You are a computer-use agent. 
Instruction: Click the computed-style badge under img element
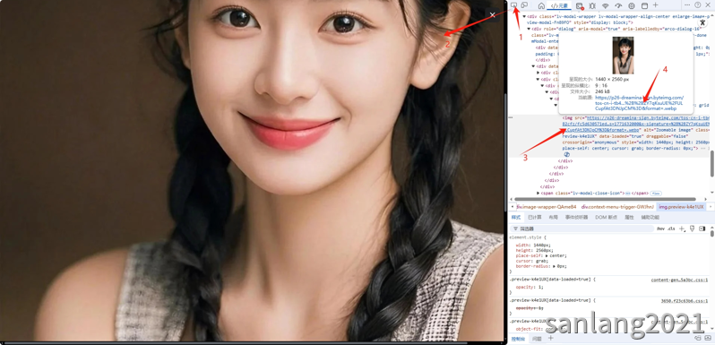point(567,155)
